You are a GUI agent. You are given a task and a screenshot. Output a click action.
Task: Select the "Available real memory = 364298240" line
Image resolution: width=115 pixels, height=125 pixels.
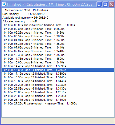click(58, 18)
